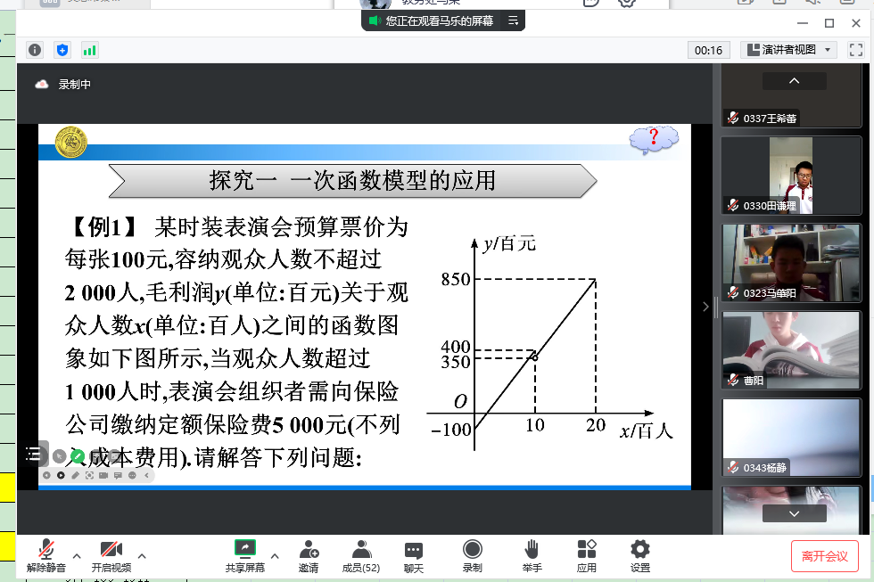Expand audio options arrow beside 解除静音
Viewport: 874px width, 582px height.
(x=77, y=555)
